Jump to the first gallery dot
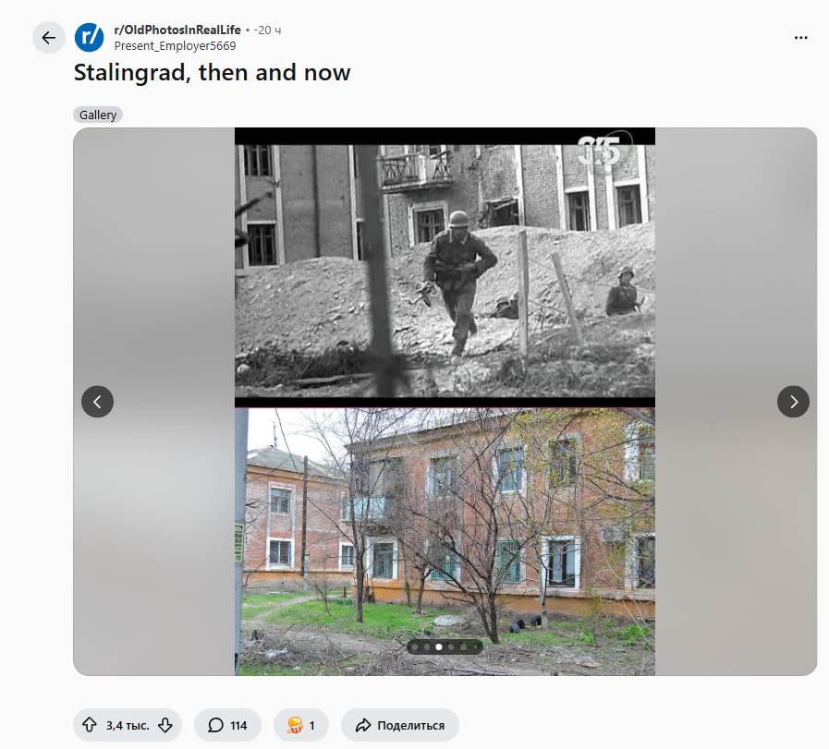The image size is (829, 749). point(414,647)
